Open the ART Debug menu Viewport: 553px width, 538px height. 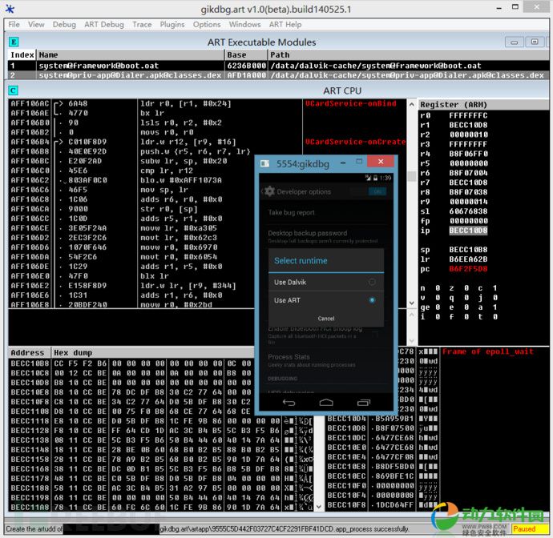click(x=104, y=25)
